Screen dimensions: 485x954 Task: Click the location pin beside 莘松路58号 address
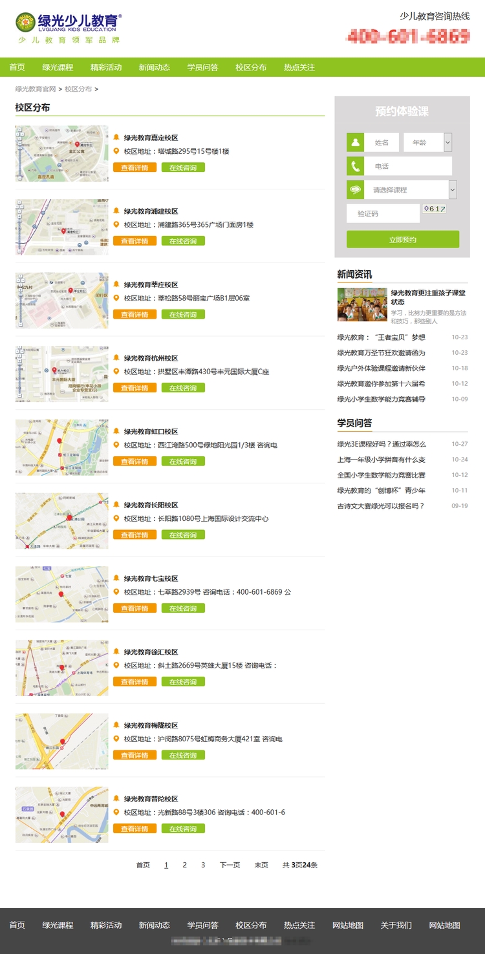coord(116,298)
